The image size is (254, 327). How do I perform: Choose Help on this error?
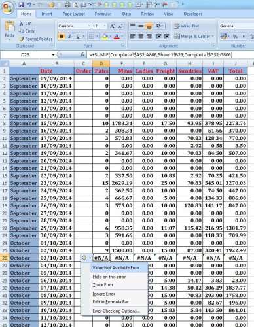click(109, 277)
